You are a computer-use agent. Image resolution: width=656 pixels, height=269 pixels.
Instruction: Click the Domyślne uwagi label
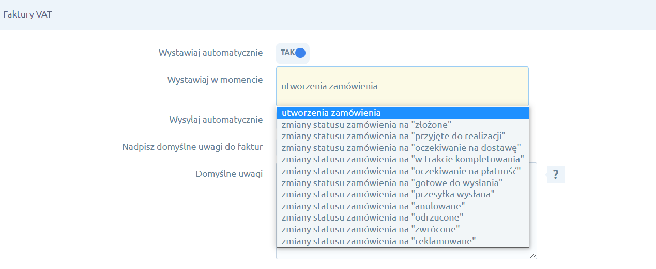point(229,174)
